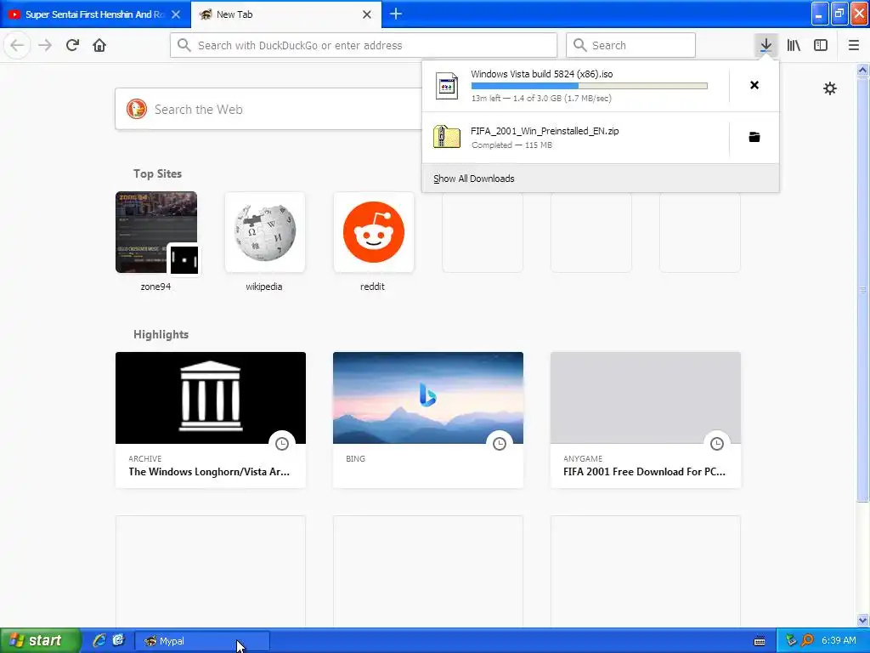
Task: Open the on-screen keyboard tray icon
Action: (760, 641)
